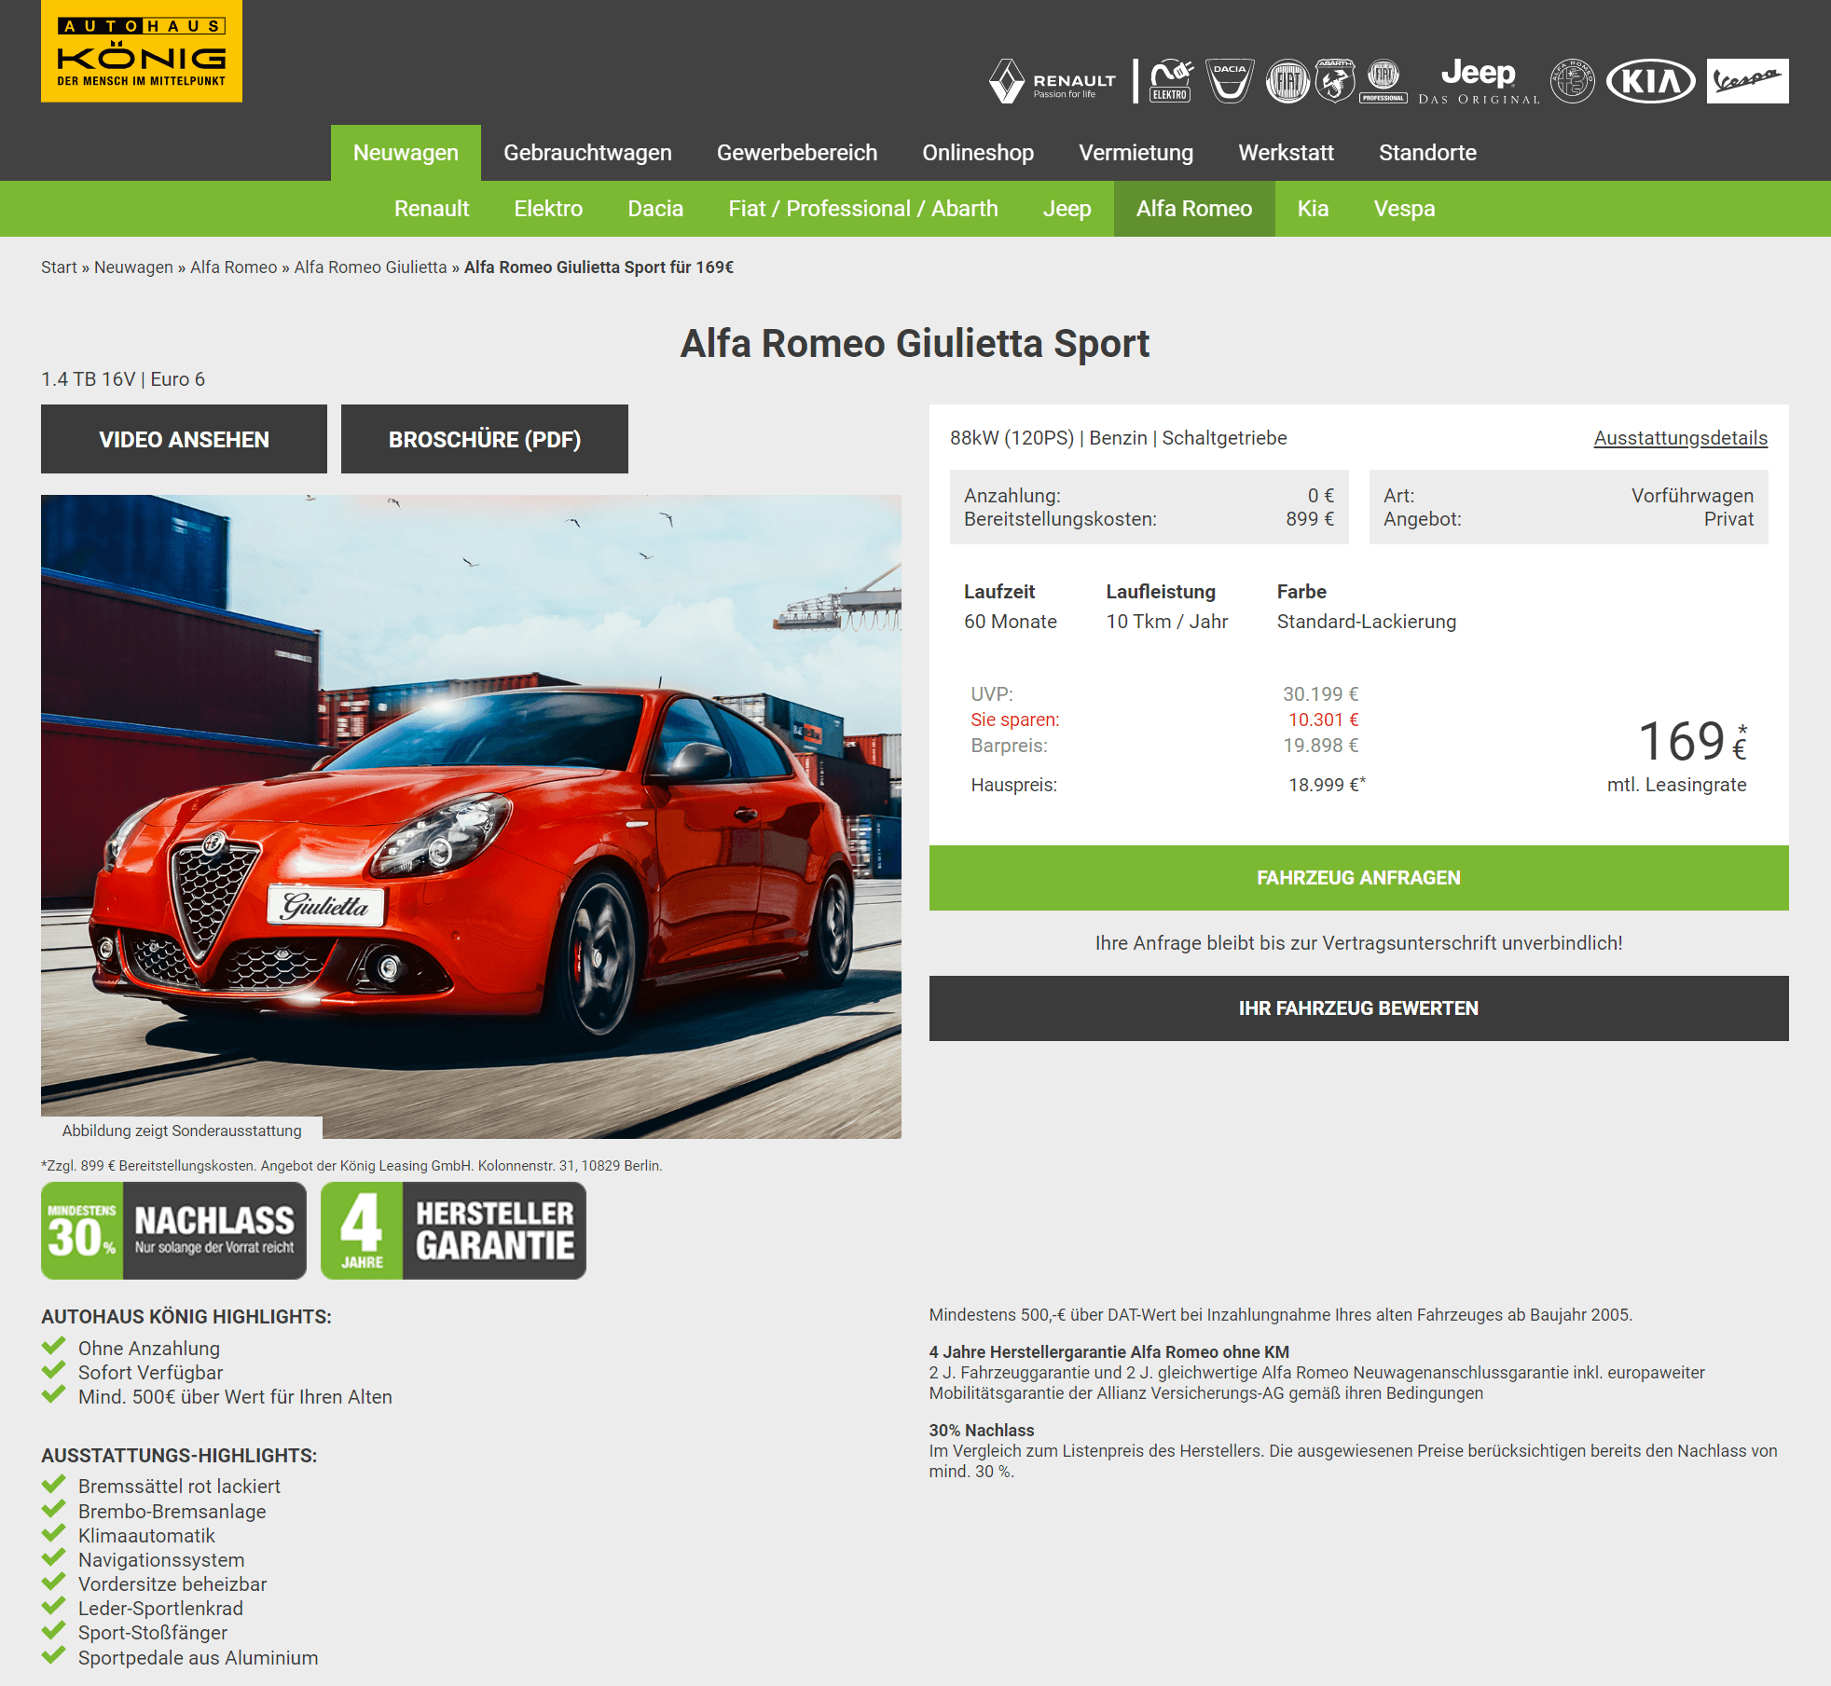Open Dacia in the brand submenu

(x=655, y=209)
